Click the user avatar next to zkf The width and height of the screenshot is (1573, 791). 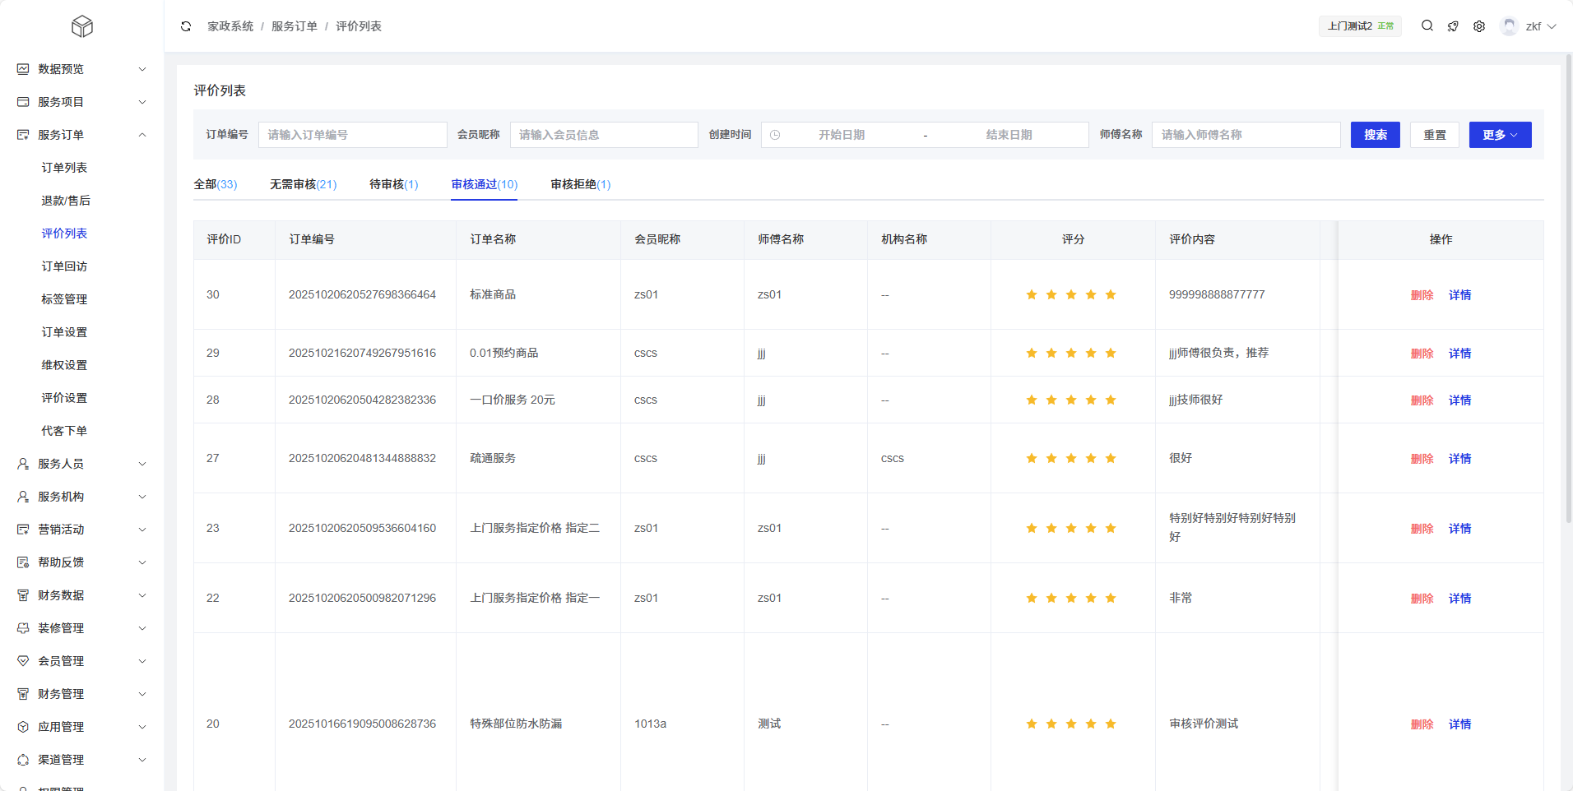1509,26
